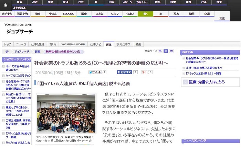Go to the site home via house icon
This screenshot has height=148, width=241.
coord(6,5)
